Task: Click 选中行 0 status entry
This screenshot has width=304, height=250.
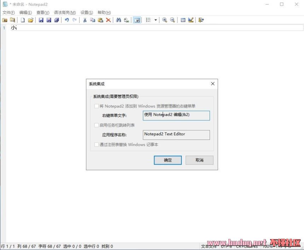Action: [91, 246]
